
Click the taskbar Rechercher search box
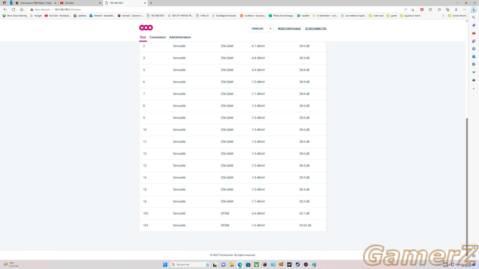(190, 264)
